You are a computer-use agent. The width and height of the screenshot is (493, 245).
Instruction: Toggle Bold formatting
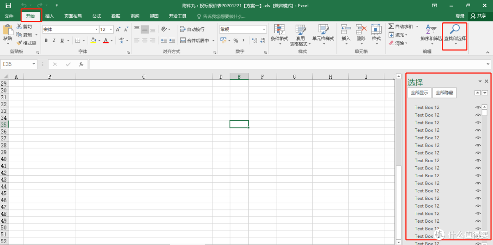pyautogui.click(x=46, y=41)
